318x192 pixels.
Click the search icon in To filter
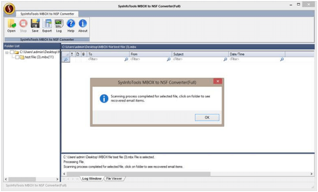click(126, 59)
